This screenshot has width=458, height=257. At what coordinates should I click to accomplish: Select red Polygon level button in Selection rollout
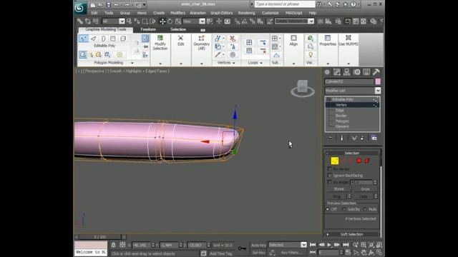(359, 161)
